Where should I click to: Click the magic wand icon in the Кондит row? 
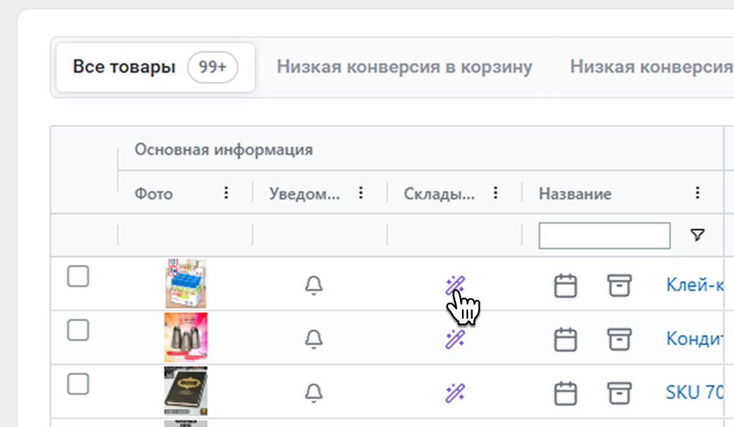point(455,339)
